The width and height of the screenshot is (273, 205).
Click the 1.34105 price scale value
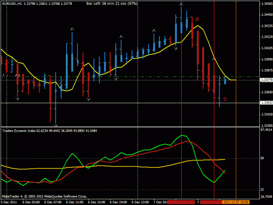[x=267, y=48]
